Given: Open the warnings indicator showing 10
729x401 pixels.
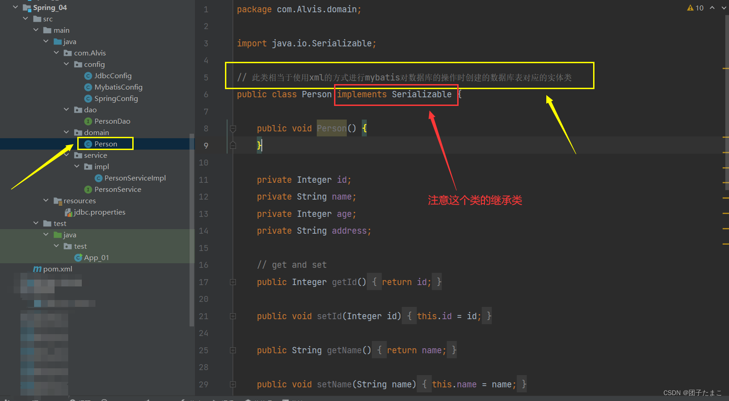Looking at the screenshot, I should pos(695,8).
